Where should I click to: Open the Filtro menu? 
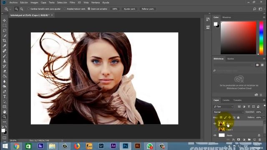point(72,2)
